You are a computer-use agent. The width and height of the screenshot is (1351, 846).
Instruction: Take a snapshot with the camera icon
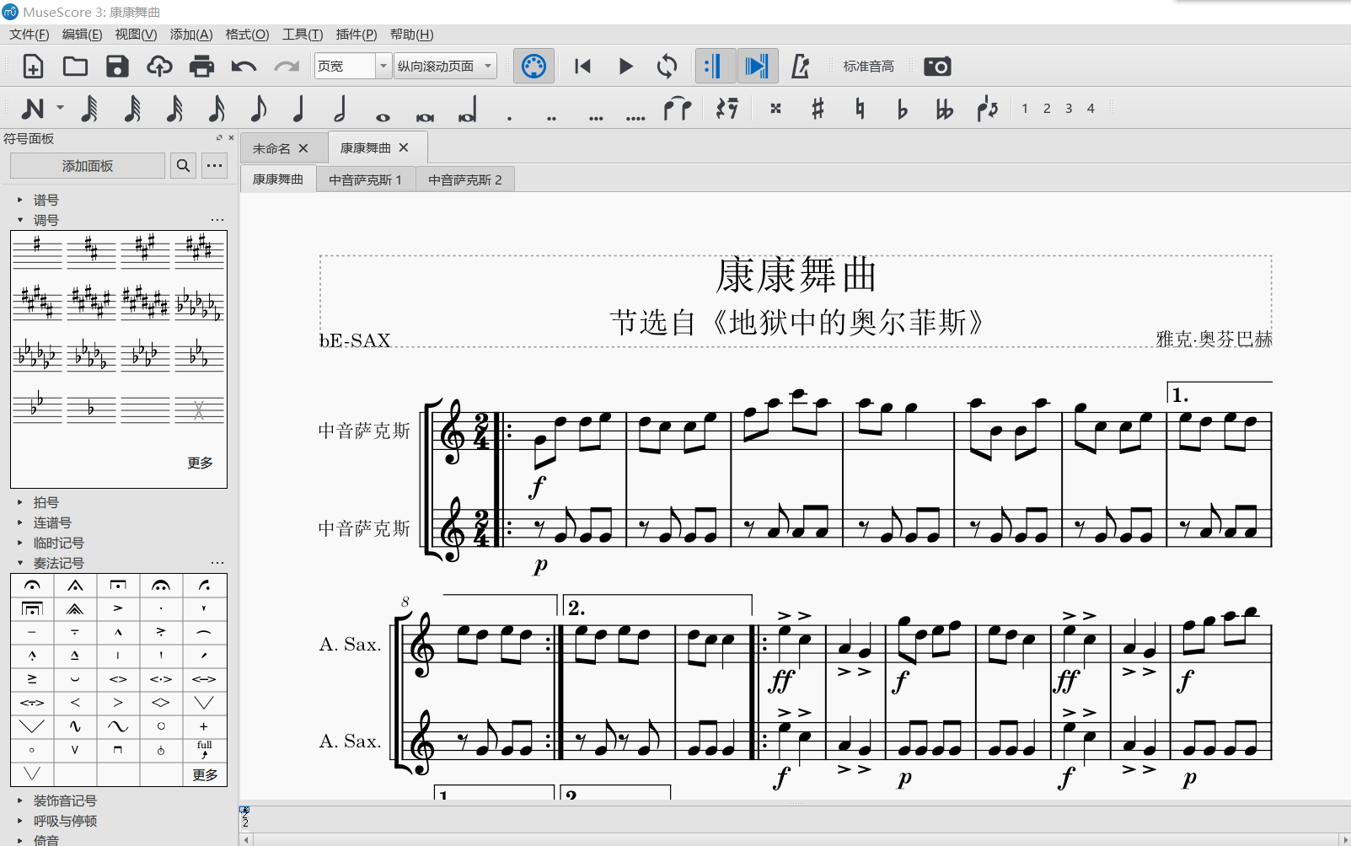(x=937, y=66)
